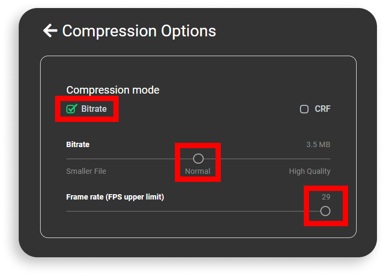
Task: Click the Normal slider label
Action: (x=198, y=171)
